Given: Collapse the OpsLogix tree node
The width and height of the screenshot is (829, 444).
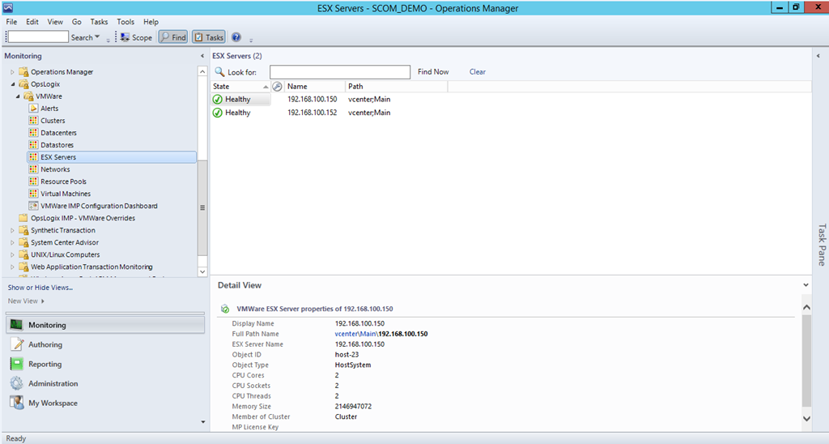Looking at the screenshot, I should pos(12,84).
